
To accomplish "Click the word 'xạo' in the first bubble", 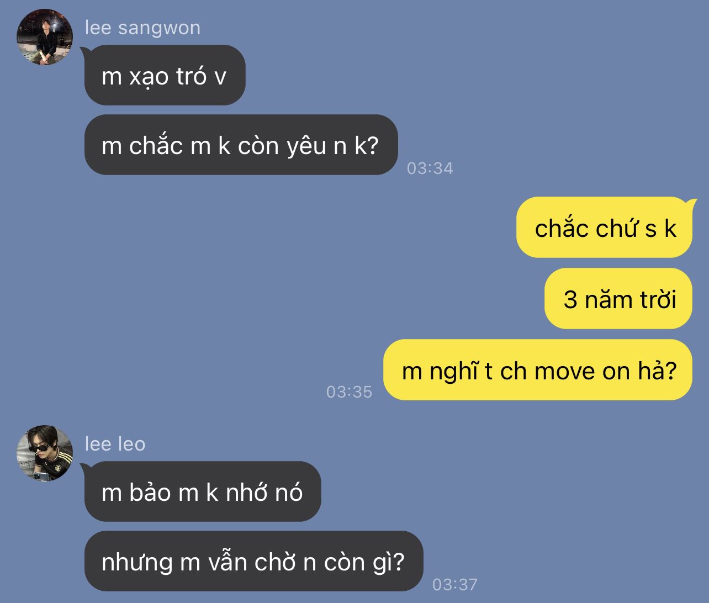I will (x=149, y=77).
